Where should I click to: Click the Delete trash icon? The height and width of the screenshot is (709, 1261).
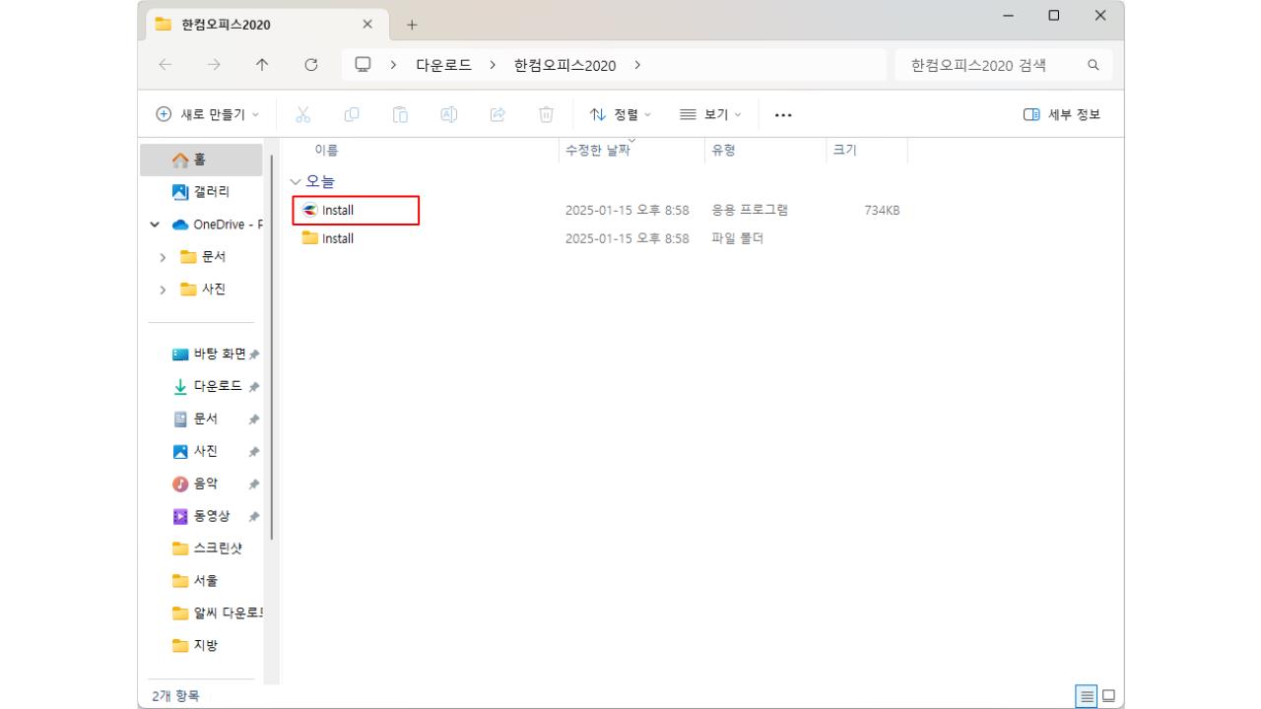pyautogui.click(x=544, y=113)
